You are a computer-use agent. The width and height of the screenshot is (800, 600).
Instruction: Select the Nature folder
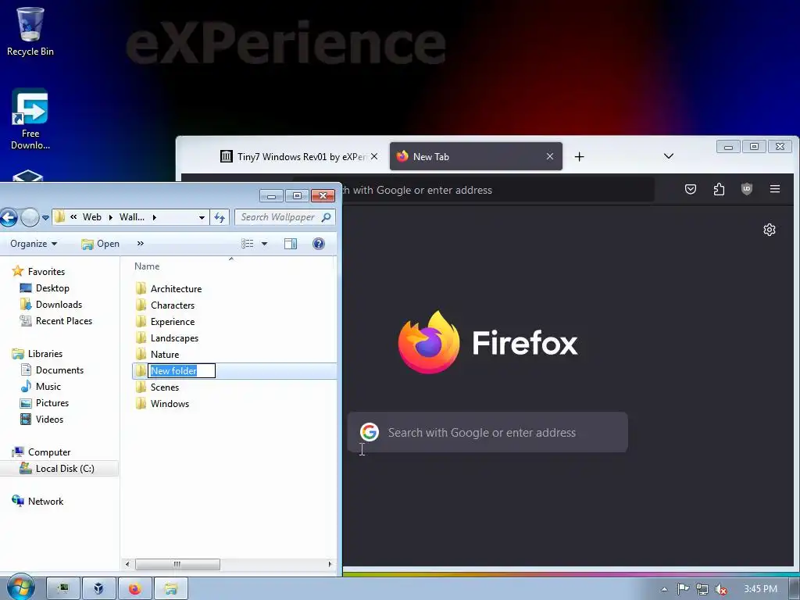point(164,354)
